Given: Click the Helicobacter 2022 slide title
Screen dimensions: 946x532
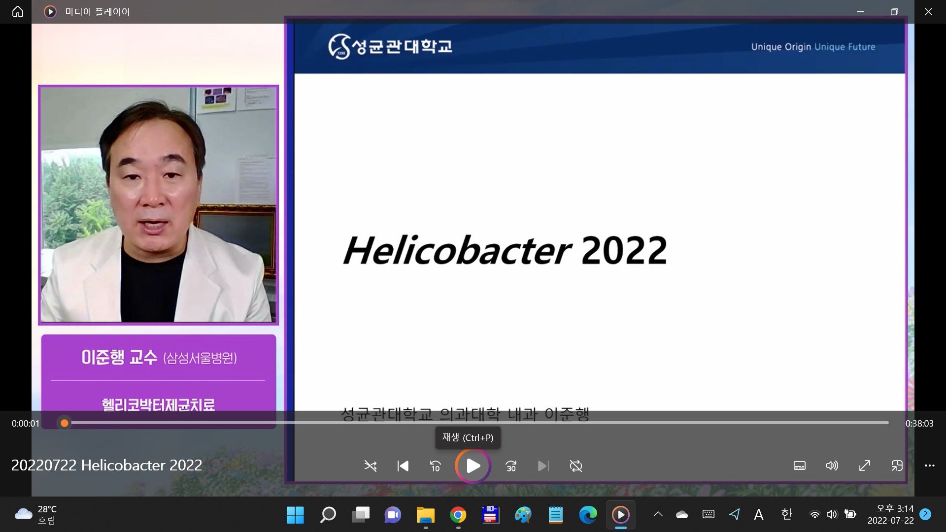Looking at the screenshot, I should [x=505, y=250].
